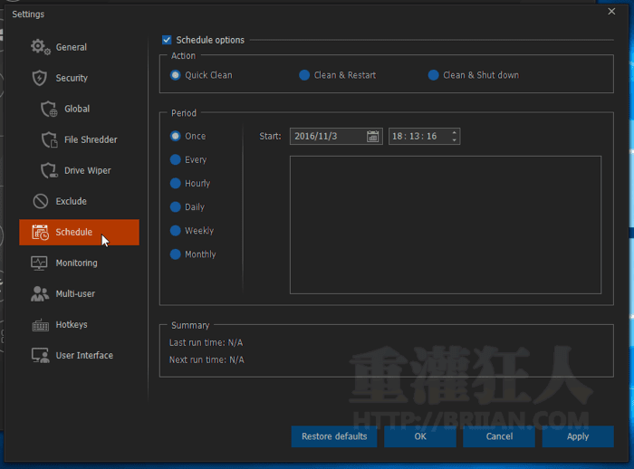This screenshot has width=634, height=469.
Task: Uncheck the Schedule options checkbox
Action: tap(167, 40)
